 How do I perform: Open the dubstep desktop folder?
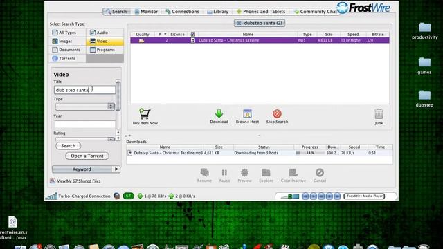click(424, 95)
